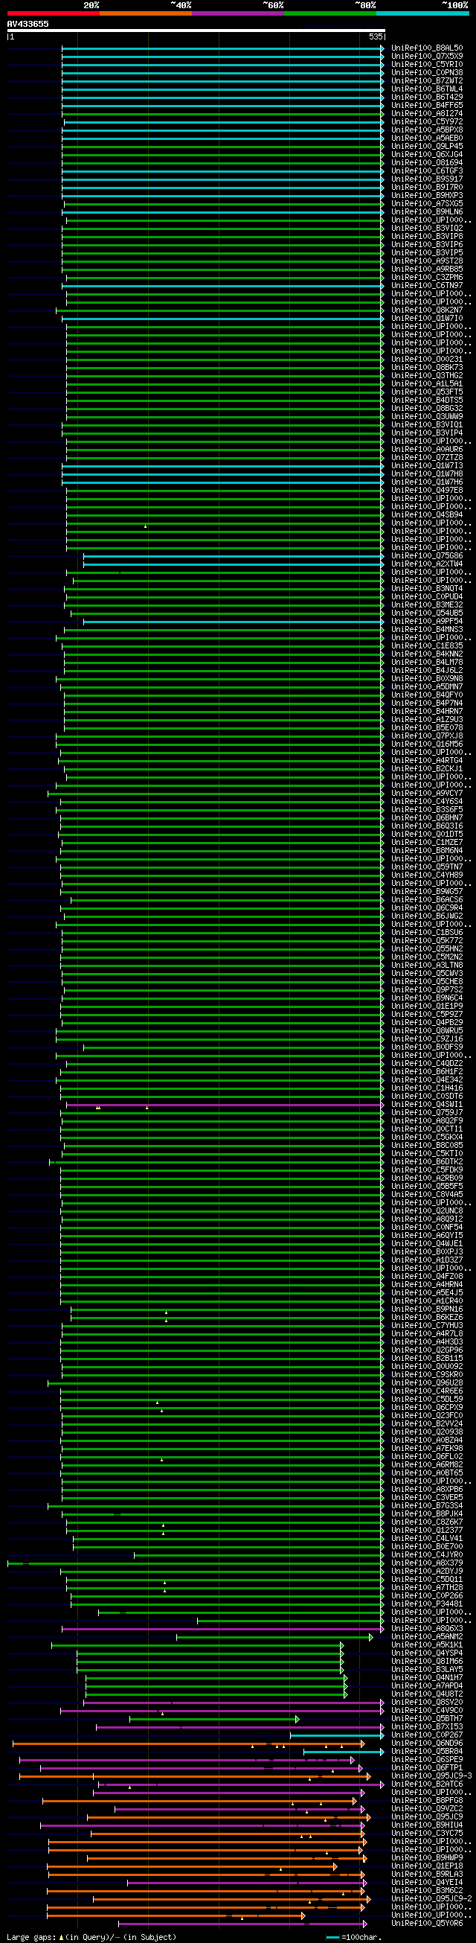476x1943 pixels.
Task: Select hit label UniRef100_Q5Y0R6
Action: tap(427, 1924)
